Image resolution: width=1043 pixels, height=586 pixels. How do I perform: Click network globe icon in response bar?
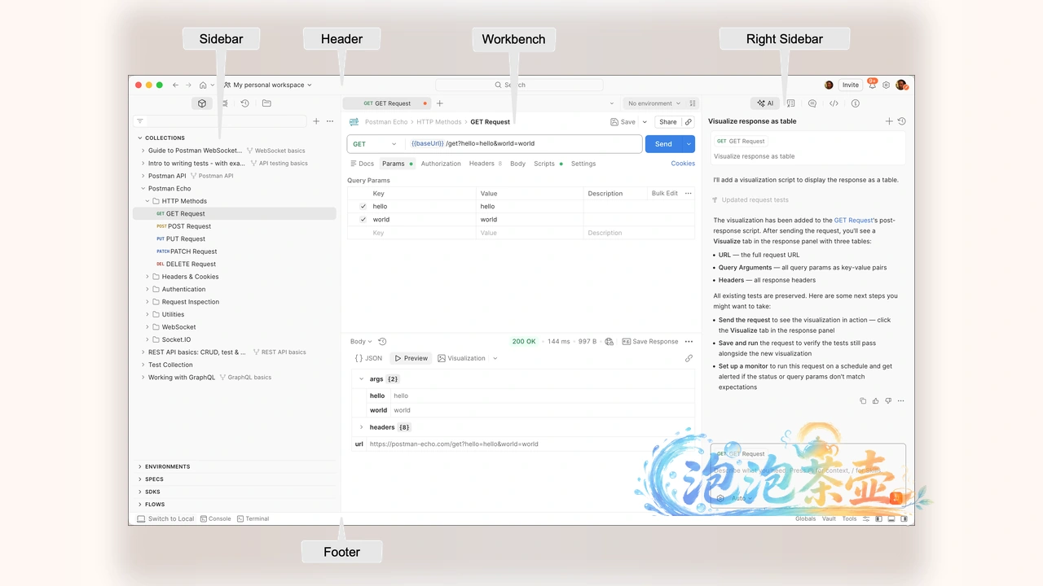click(x=609, y=342)
